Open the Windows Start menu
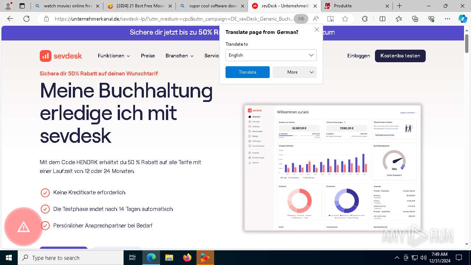 coord(9,258)
